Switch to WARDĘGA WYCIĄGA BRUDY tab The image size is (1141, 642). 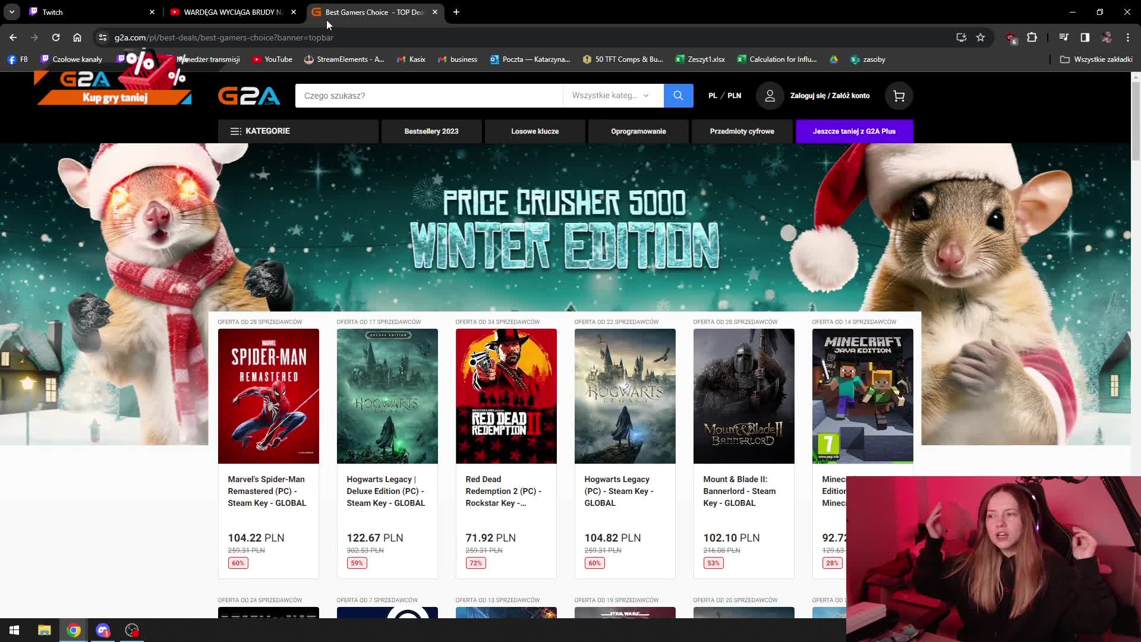click(x=233, y=12)
